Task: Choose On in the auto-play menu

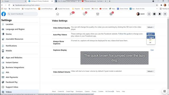Action: [151, 40]
